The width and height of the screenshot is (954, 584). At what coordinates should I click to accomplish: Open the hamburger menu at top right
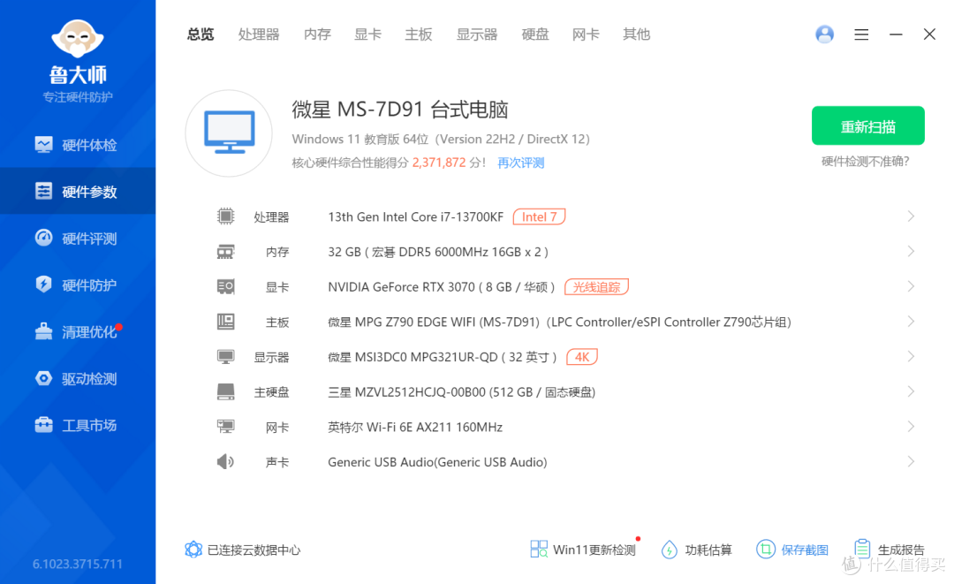tap(861, 34)
